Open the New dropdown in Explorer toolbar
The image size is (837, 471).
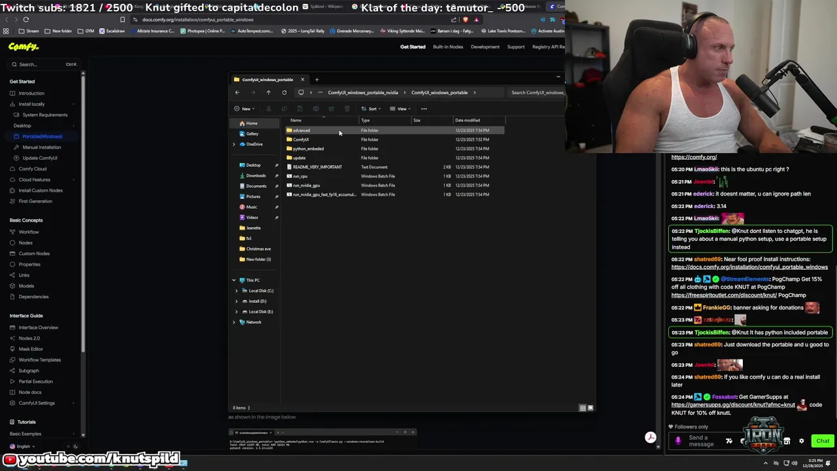[x=243, y=109]
